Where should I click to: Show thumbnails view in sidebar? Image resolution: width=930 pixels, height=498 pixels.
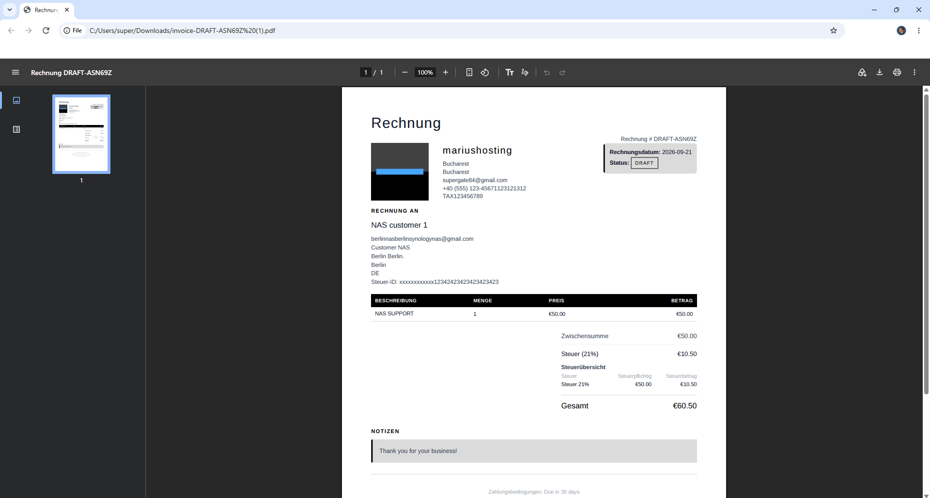[16, 100]
